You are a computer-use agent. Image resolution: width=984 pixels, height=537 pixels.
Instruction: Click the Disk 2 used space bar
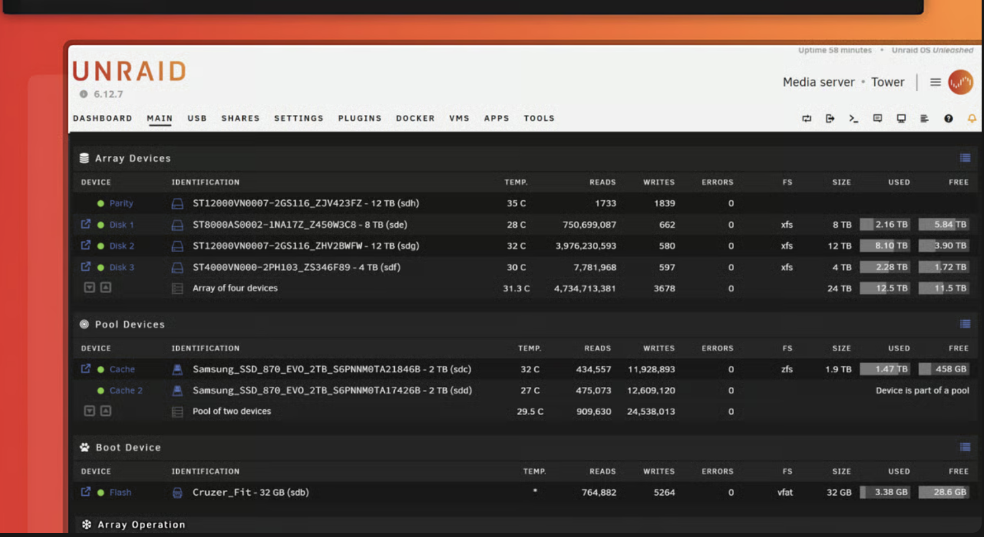884,246
